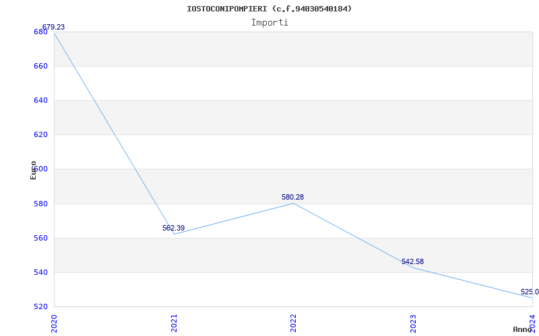Click the 660 y-axis tick label
The width and height of the screenshot is (539, 336).
(x=40, y=67)
